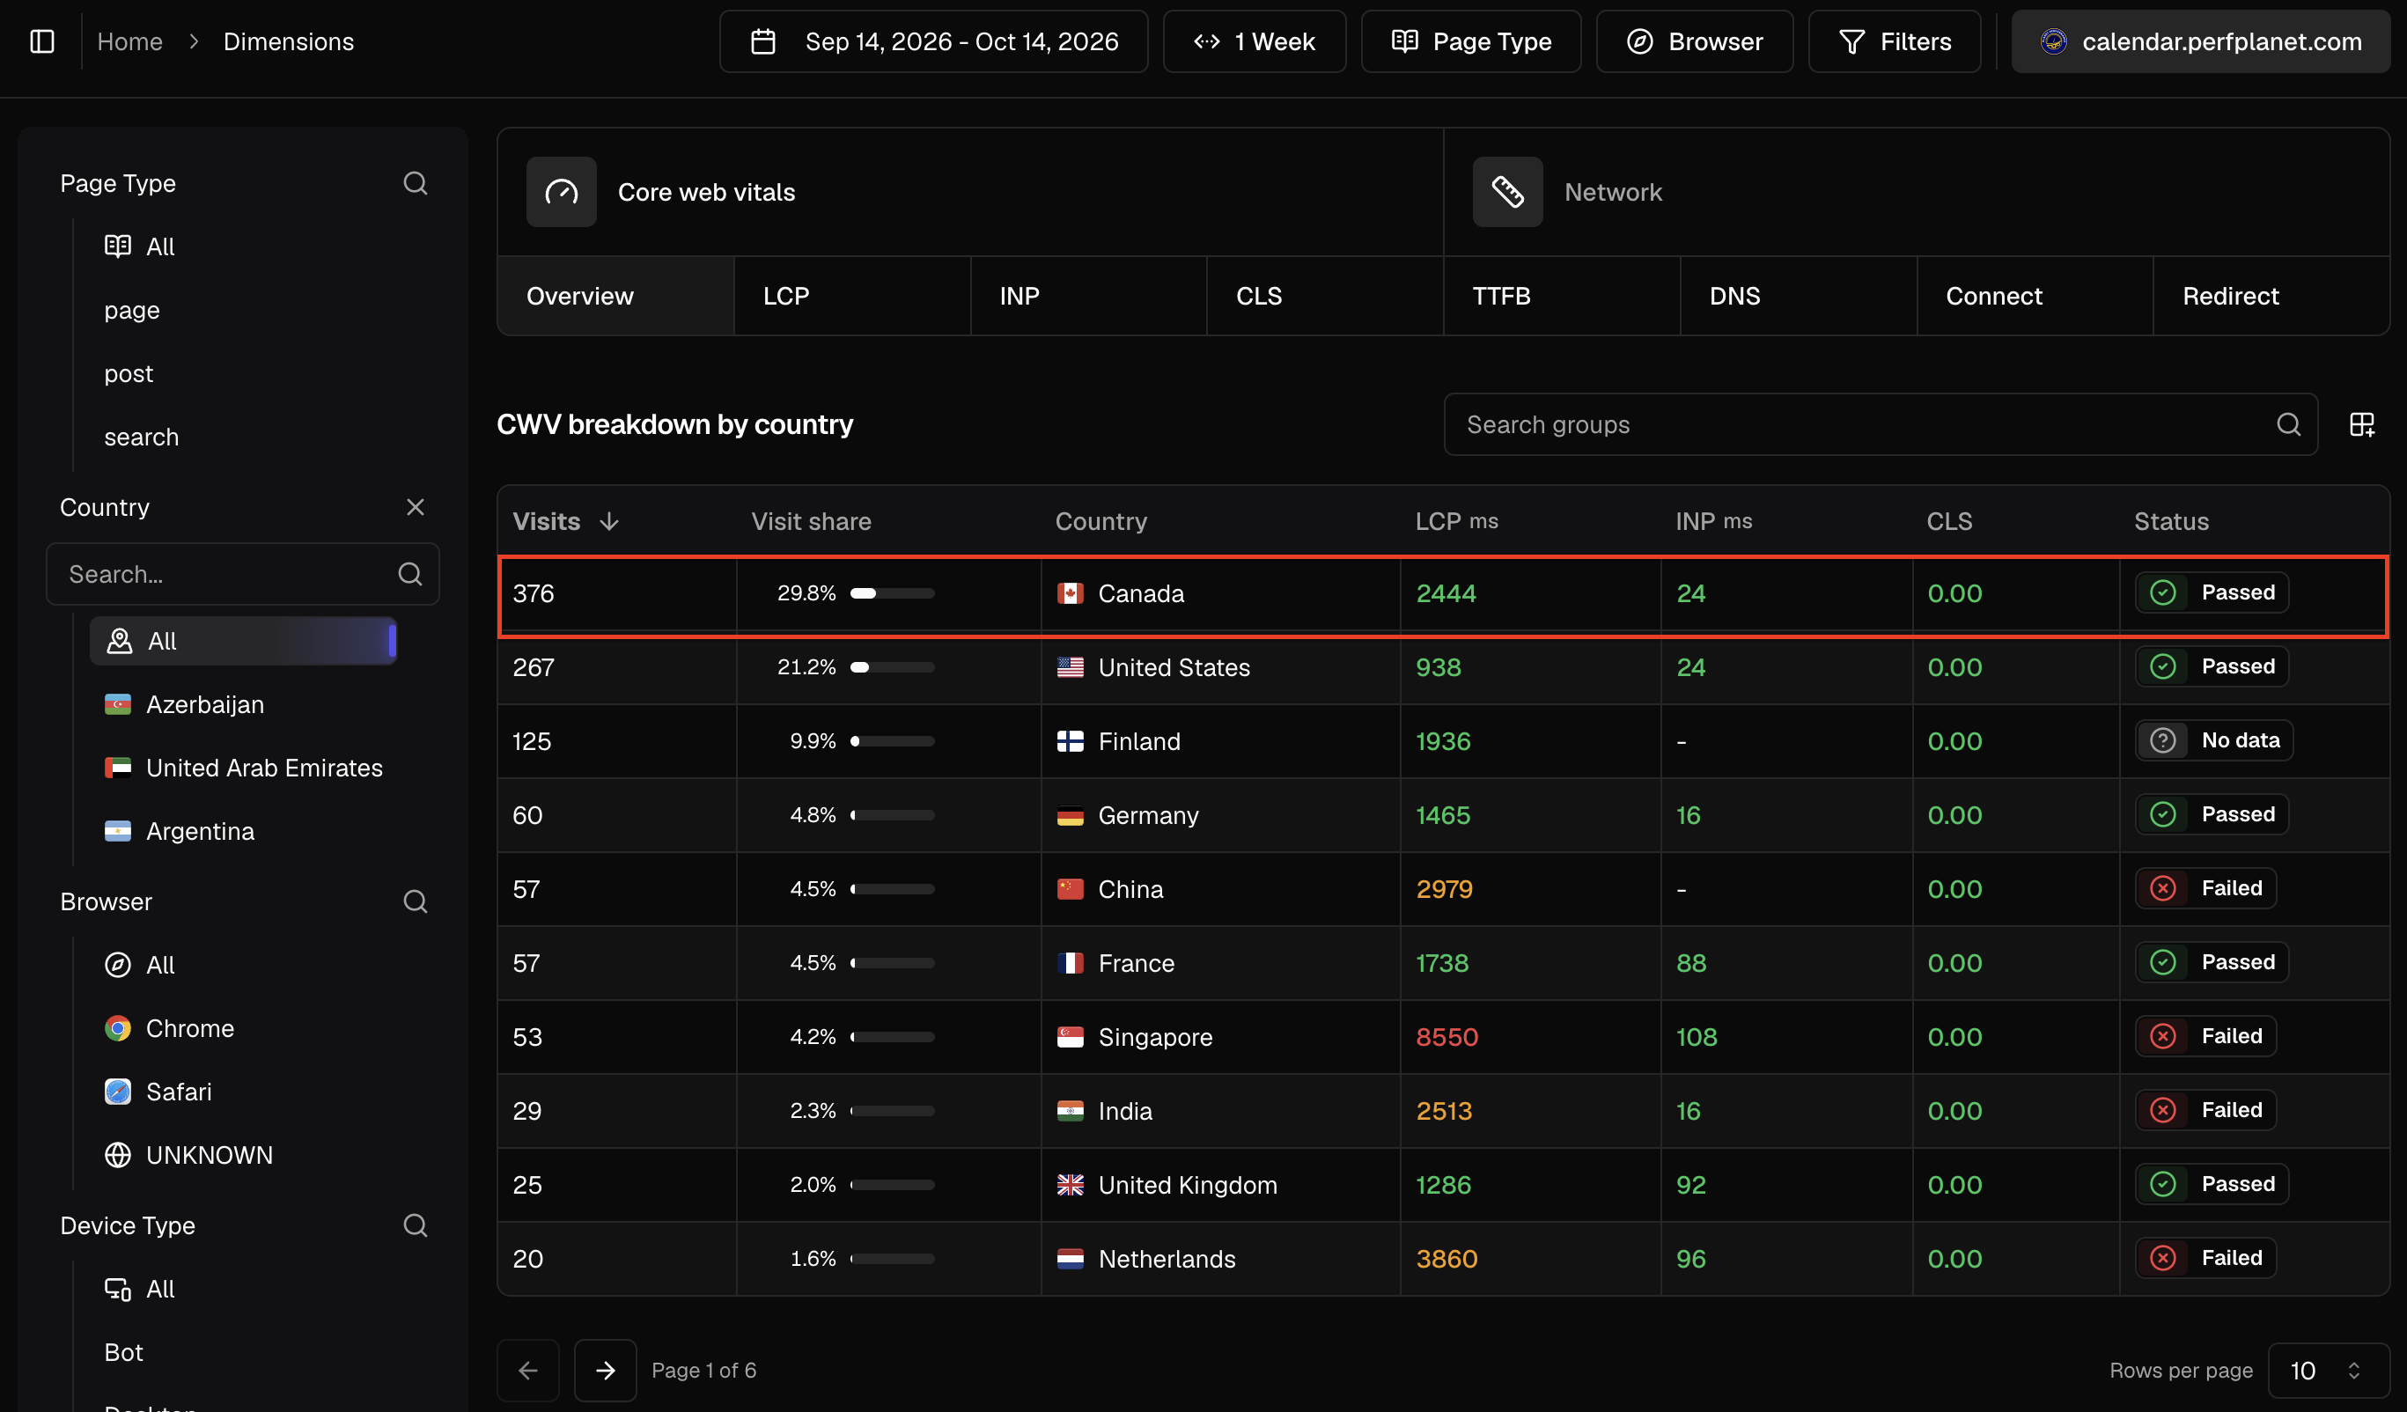Viewport: 2407px width, 1412px height.
Task: Open the DNS tab
Action: (1798, 296)
